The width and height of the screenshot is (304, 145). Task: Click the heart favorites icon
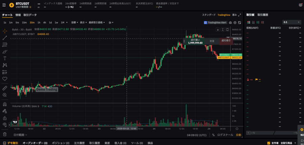click(5, 79)
